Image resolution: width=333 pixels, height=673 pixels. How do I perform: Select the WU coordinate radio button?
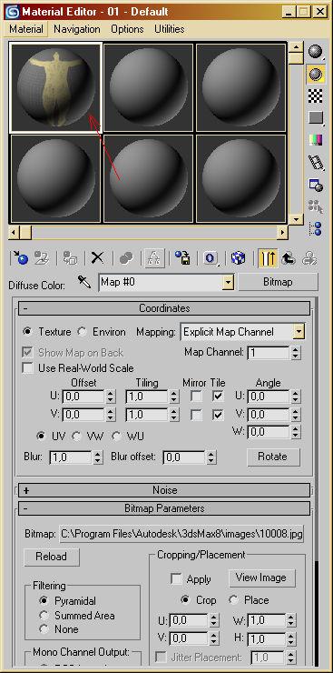pyautogui.click(x=116, y=436)
